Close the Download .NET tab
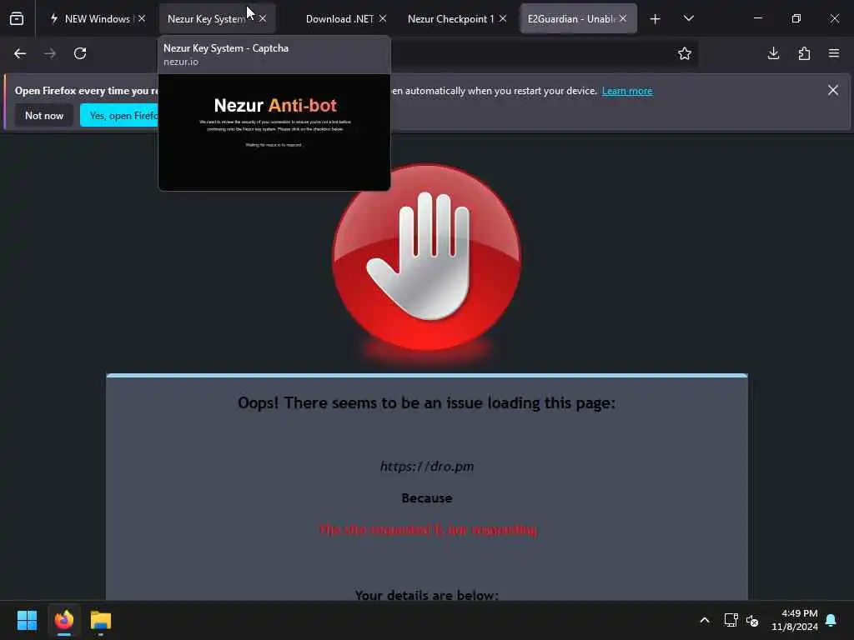 click(x=383, y=18)
